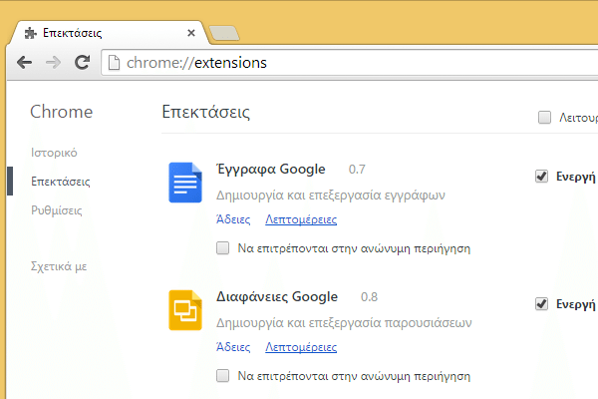Viewport: 598px width, 399px height.
Task: Click the browser Back arrow
Action: 24,62
